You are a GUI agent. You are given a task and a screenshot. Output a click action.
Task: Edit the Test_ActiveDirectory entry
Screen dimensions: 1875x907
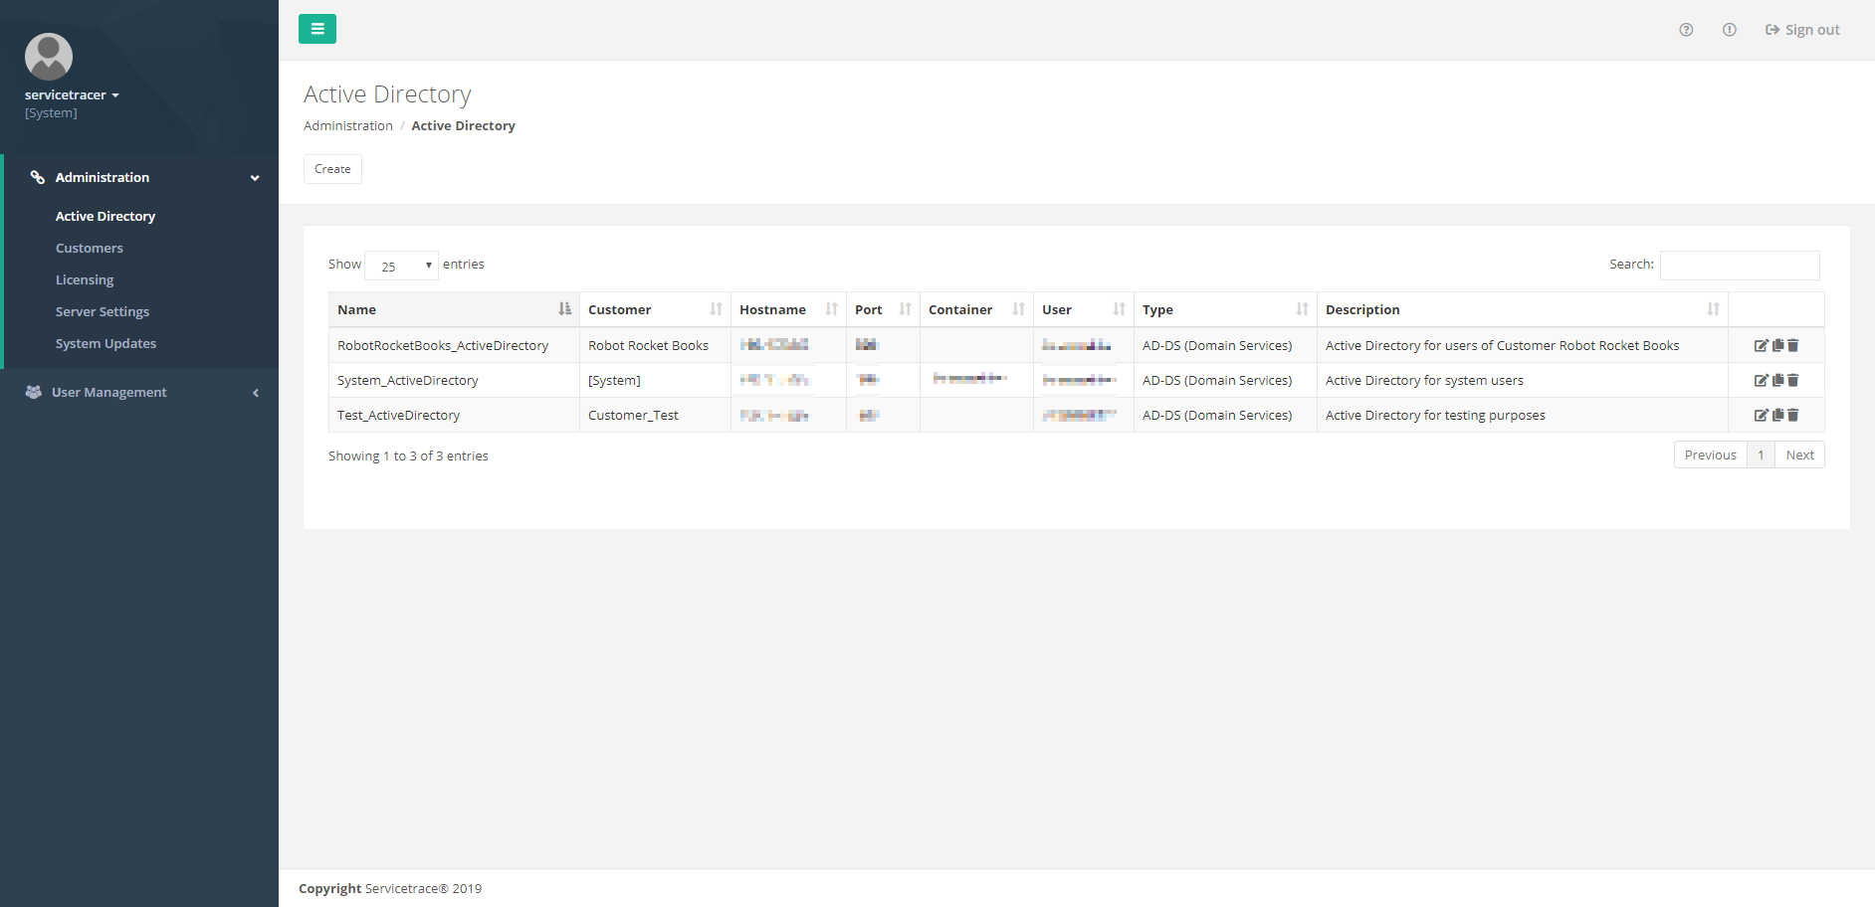1761,415
